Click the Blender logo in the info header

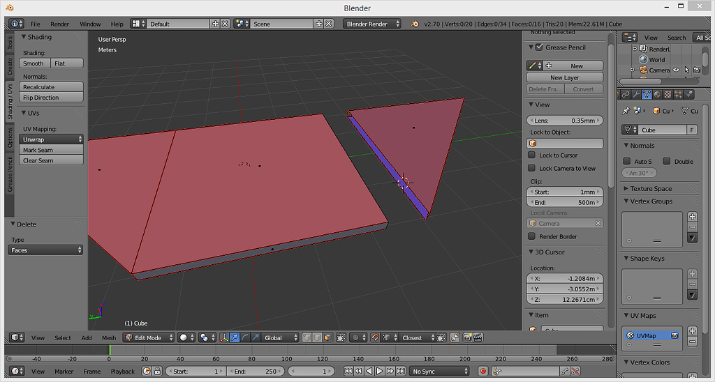pyautogui.click(x=415, y=24)
